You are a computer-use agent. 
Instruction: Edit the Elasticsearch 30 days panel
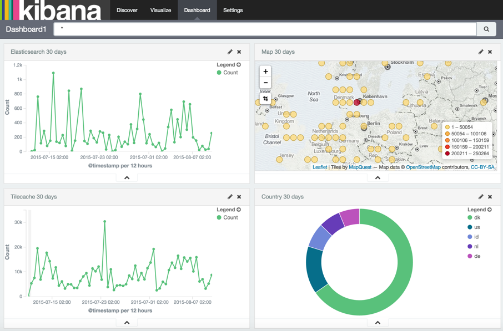point(230,52)
